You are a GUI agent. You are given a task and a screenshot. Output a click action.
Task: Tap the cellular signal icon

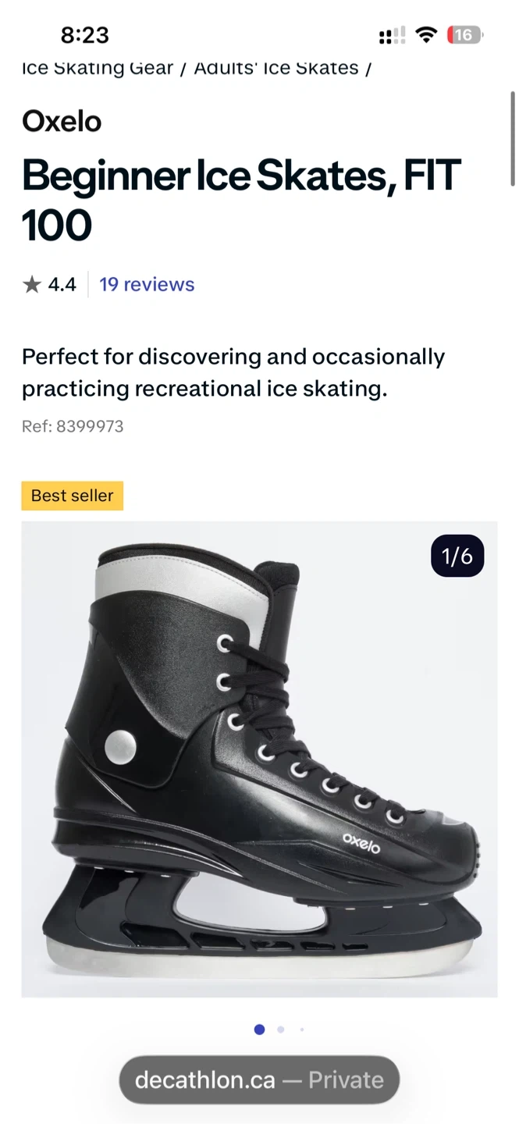click(392, 35)
